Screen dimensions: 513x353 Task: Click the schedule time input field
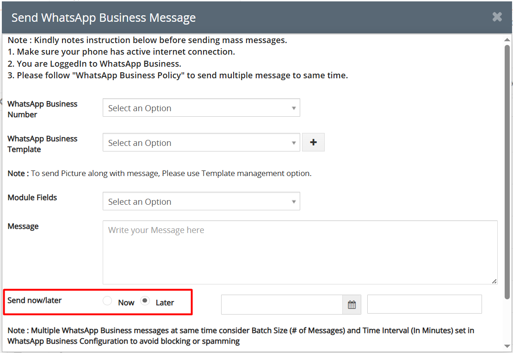424,304
